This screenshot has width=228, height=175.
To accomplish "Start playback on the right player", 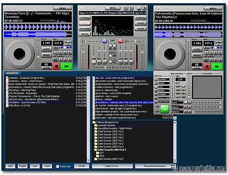I will [217, 66].
